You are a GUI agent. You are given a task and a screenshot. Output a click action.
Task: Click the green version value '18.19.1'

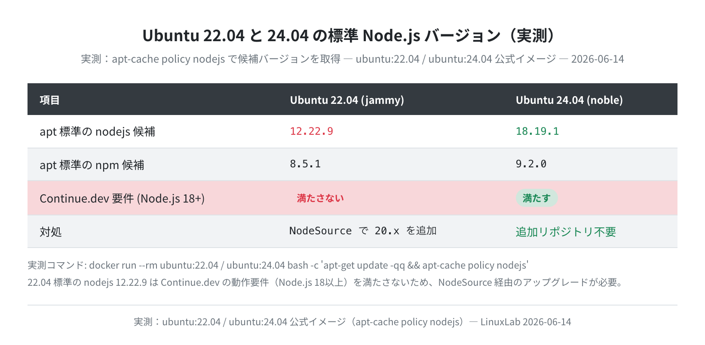coord(537,131)
